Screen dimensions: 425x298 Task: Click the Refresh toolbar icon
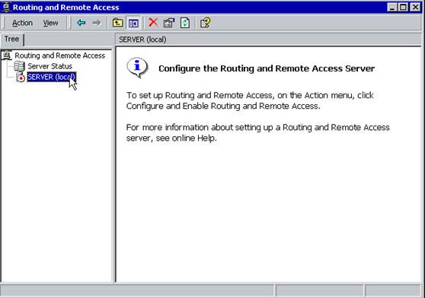185,23
